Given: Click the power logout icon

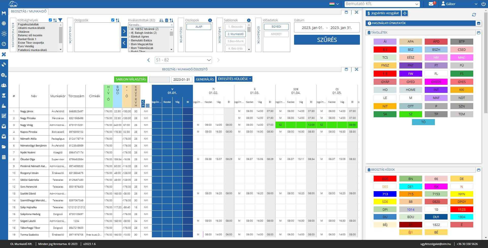Looking at the screenshot, I should pyautogui.click(x=483, y=4).
